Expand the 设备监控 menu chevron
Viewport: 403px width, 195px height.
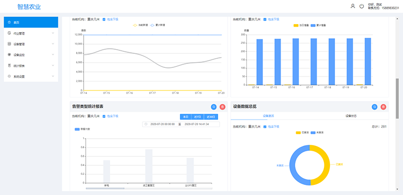[53, 55]
